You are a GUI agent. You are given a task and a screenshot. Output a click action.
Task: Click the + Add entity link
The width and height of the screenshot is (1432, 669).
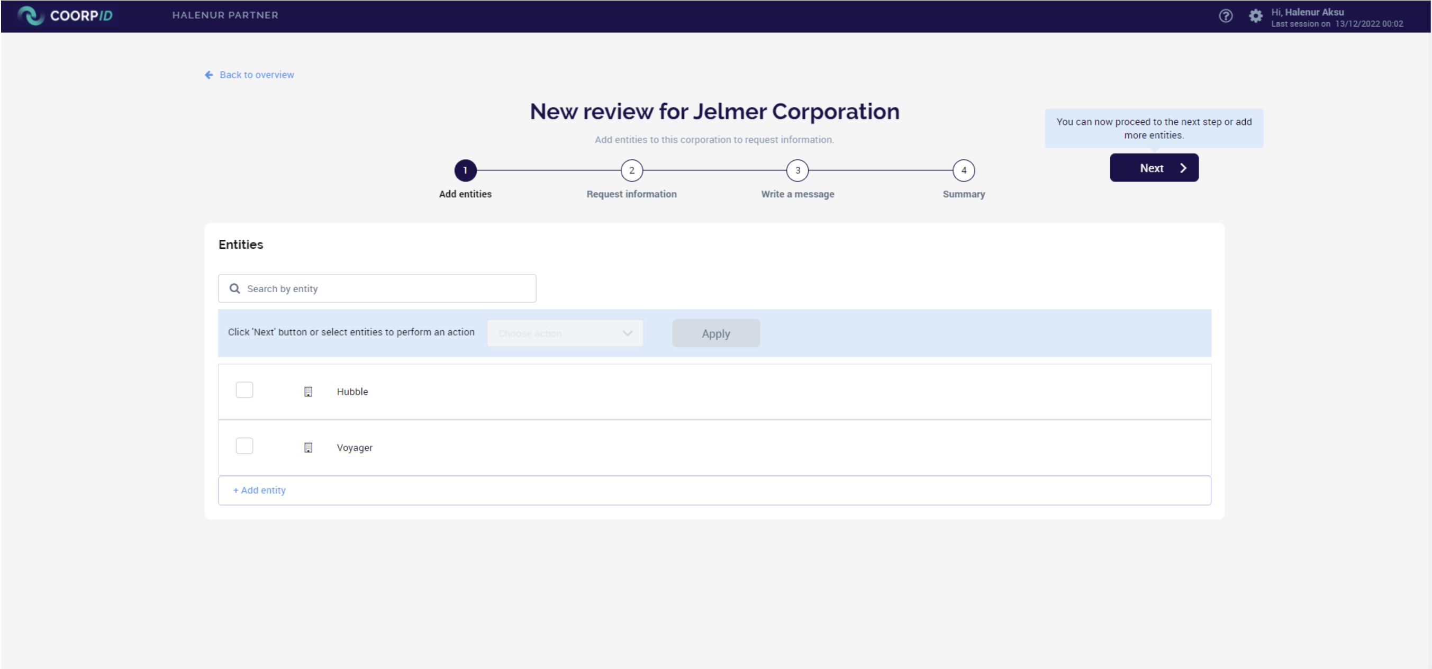pyautogui.click(x=259, y=490)
